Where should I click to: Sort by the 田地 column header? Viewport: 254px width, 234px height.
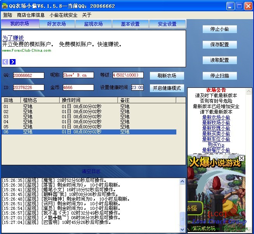[x=11, y=100]
